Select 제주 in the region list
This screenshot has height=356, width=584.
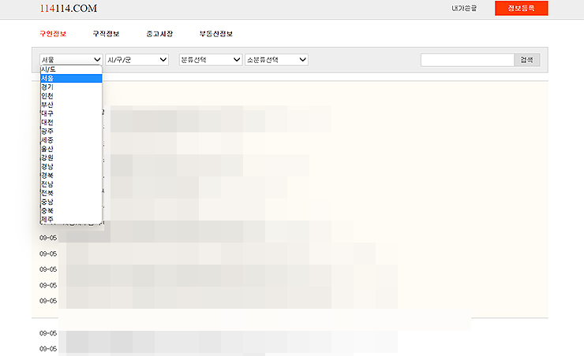(71, 219)
